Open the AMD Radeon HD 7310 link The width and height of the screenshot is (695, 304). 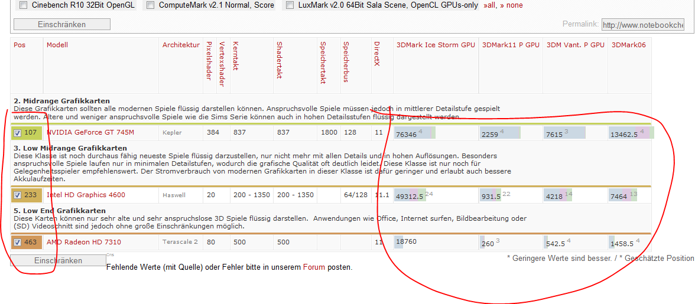pos(84,242)
